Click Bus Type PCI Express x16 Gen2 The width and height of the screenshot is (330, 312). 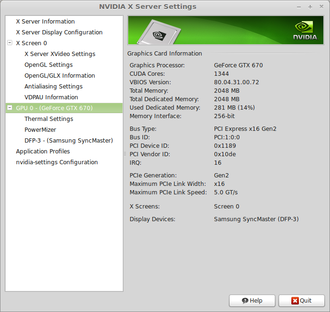coord(245,129)
